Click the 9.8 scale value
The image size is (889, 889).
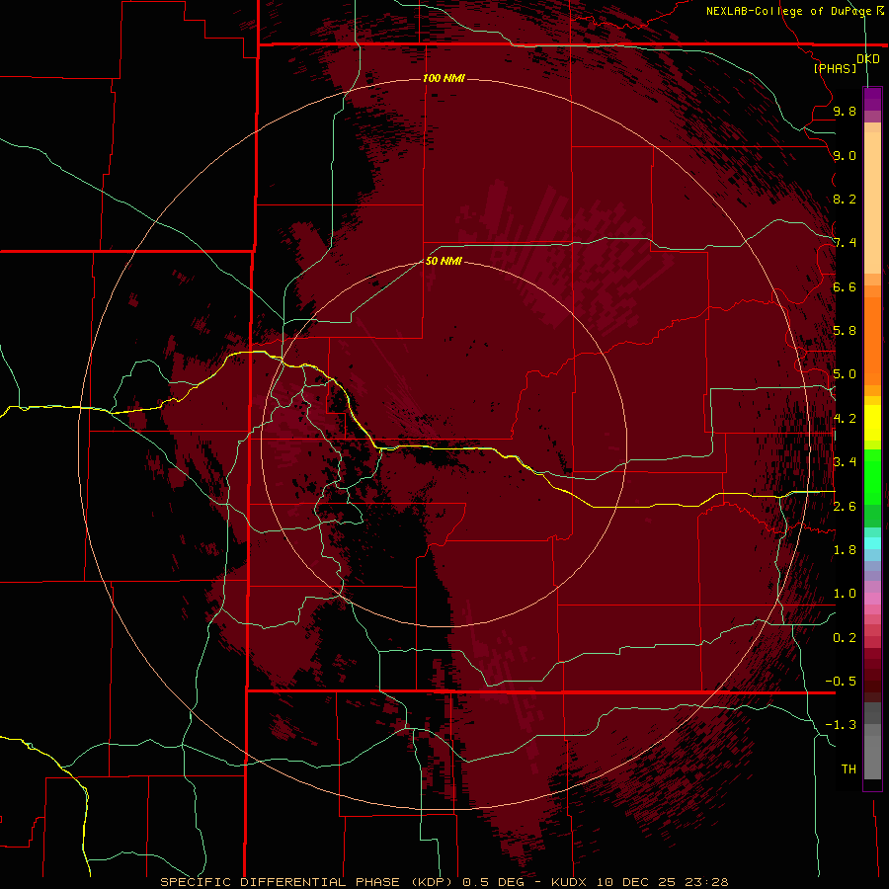[845, 111]
